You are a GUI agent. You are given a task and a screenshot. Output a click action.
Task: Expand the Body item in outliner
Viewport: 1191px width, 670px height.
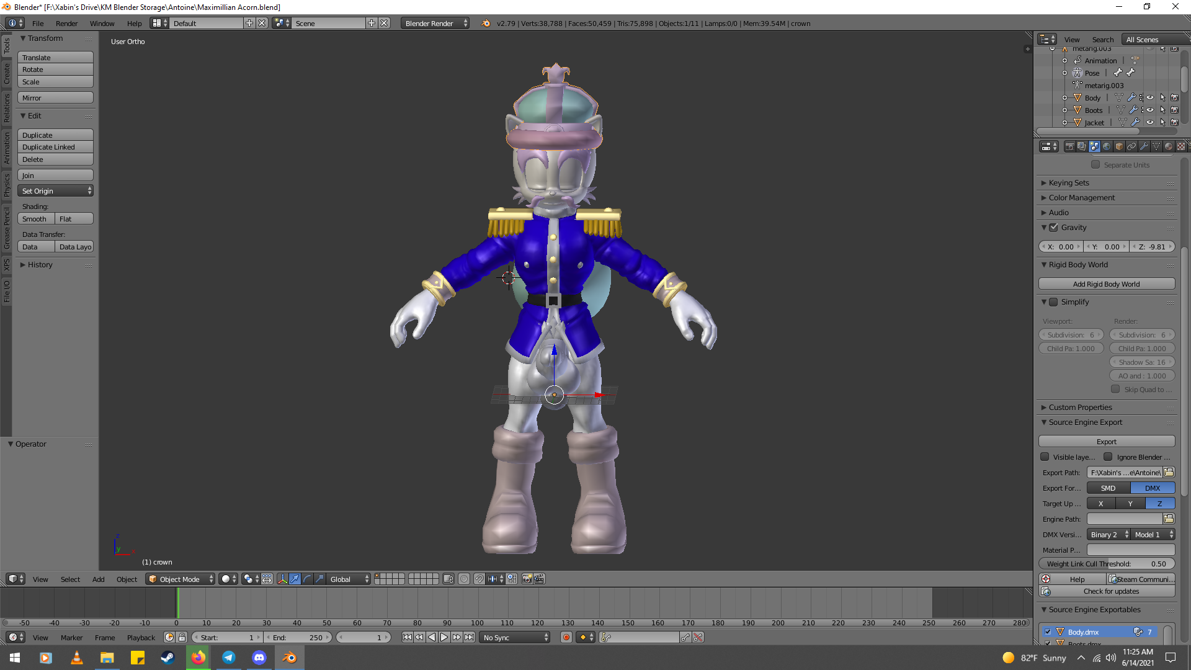point(1065,98)
